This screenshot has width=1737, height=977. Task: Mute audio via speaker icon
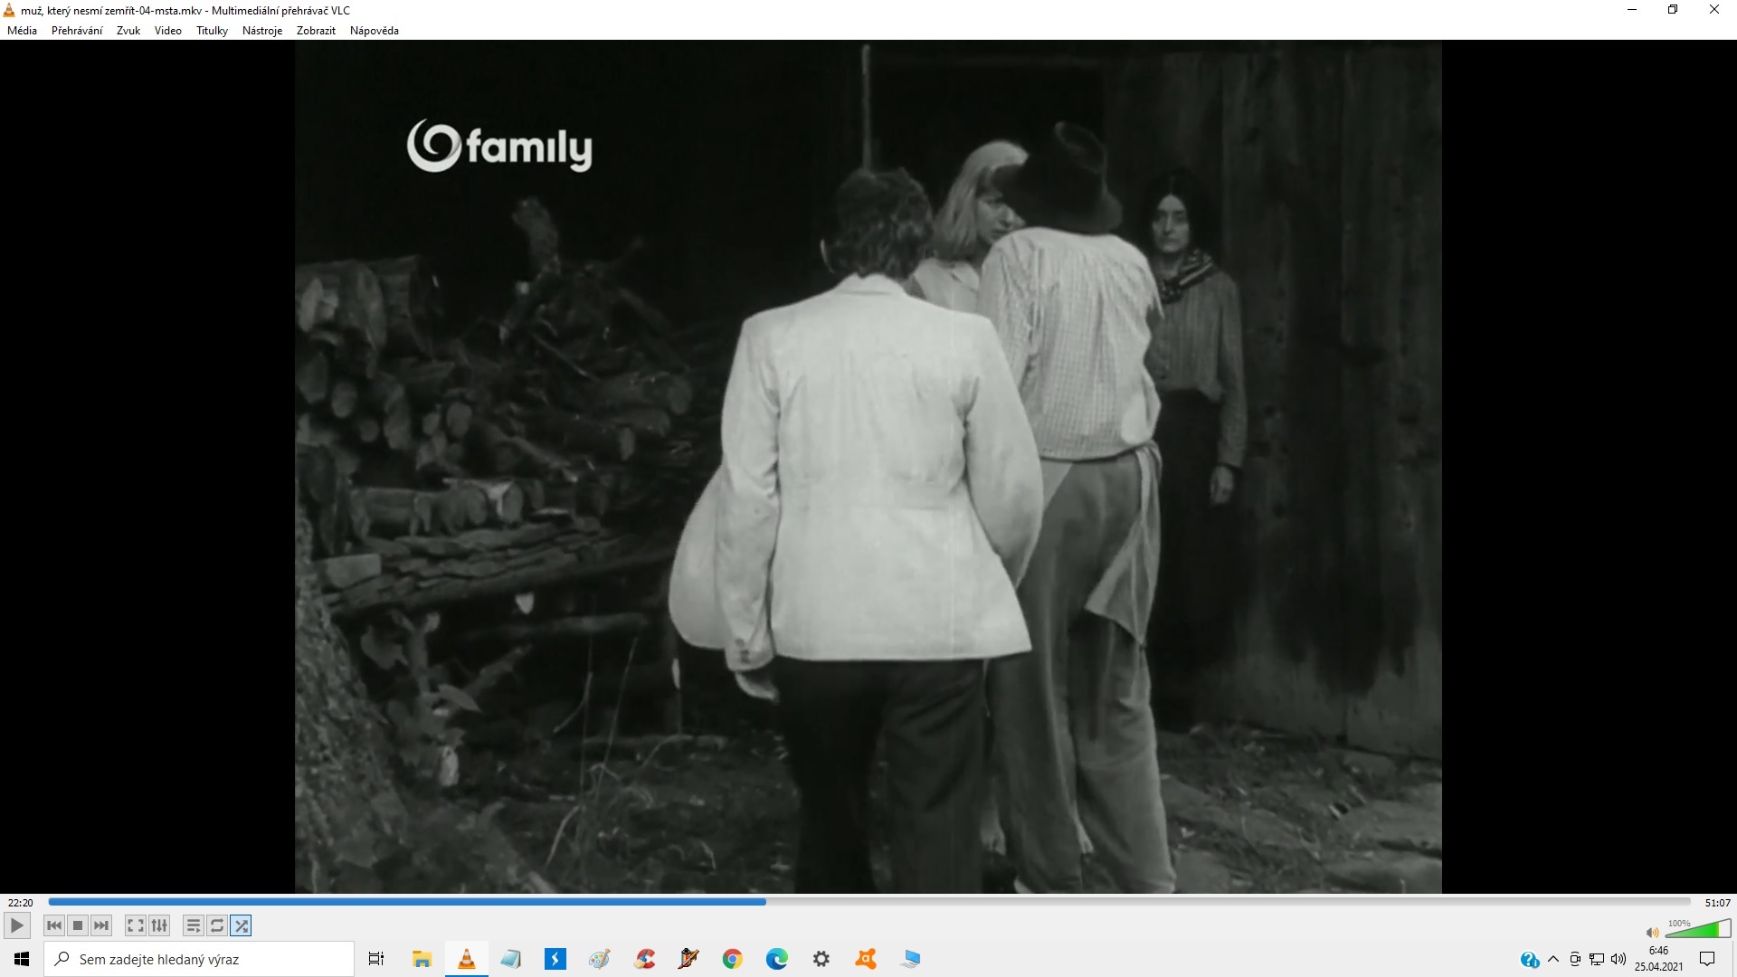point(1652,932)
